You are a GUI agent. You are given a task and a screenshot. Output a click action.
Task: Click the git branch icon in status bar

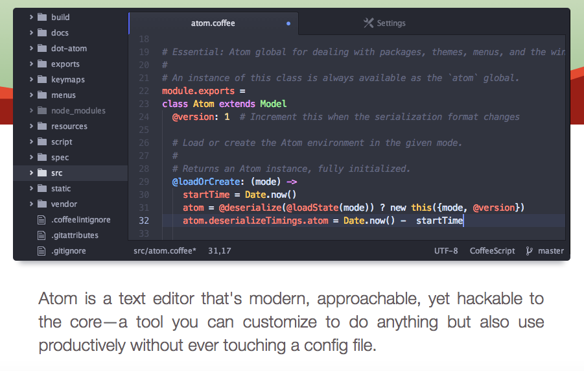(x=529, y=251)
